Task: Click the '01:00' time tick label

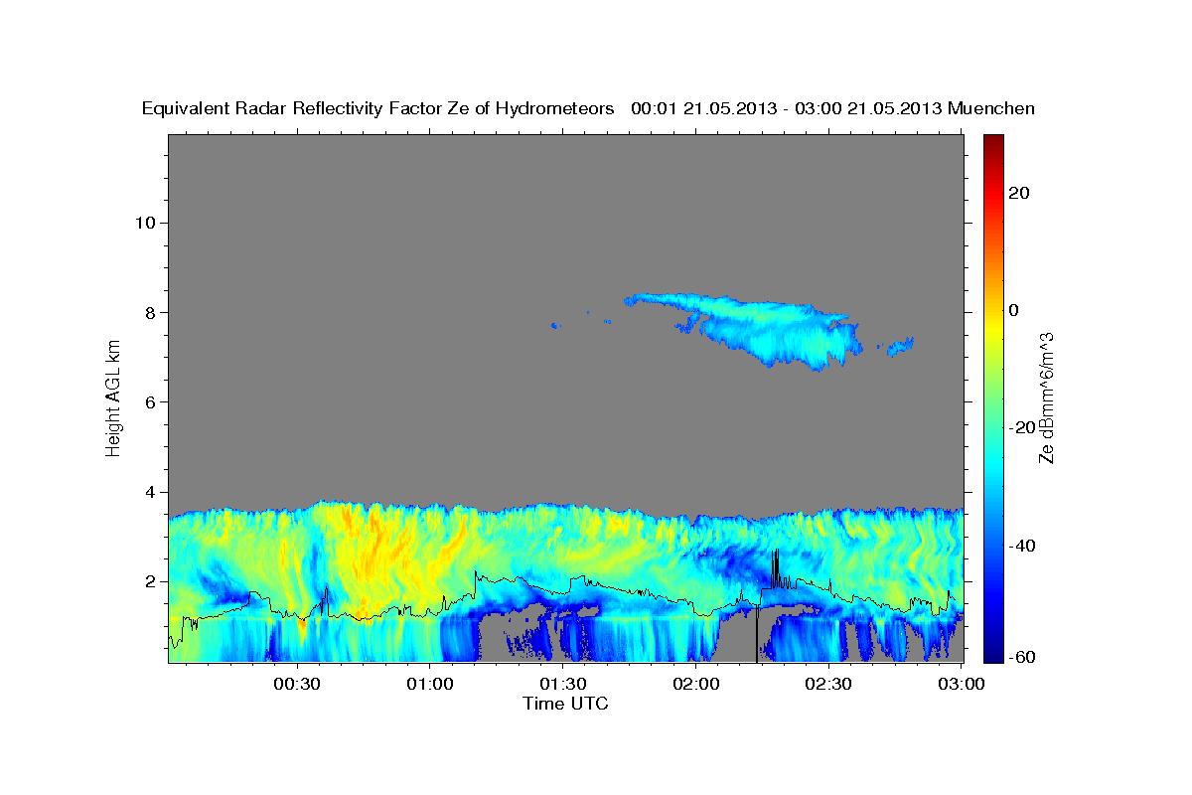Action: pyautogui.click(x=430, y=684)
